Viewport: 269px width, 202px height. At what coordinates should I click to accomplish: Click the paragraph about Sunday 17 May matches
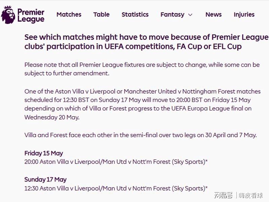point(142,104)
